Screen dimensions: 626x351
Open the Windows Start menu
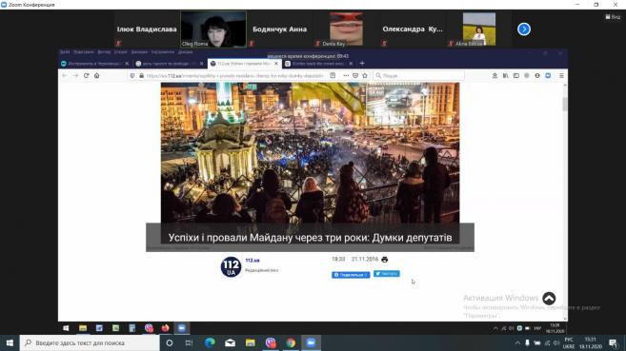tap(10, 342)
